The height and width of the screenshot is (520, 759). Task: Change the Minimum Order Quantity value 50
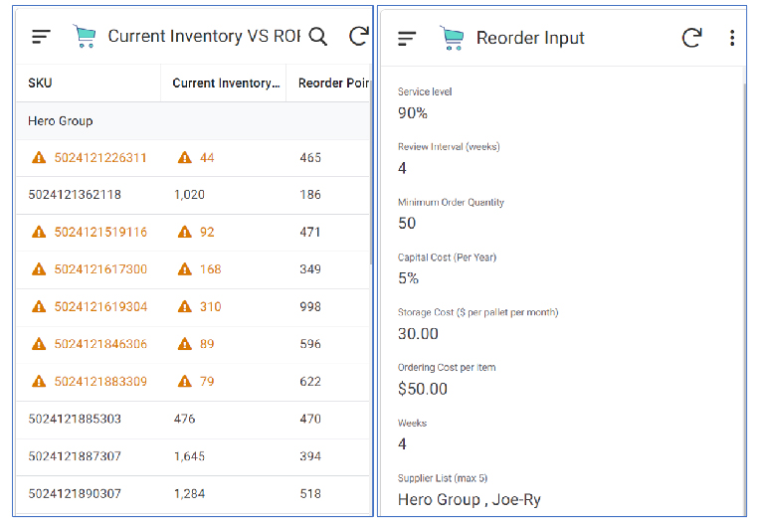point(407,223)
